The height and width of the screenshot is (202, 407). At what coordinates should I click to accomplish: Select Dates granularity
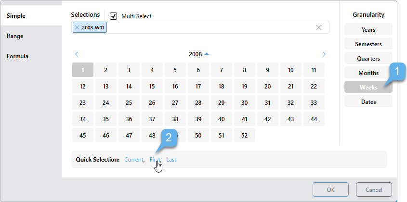pos(368,102)
